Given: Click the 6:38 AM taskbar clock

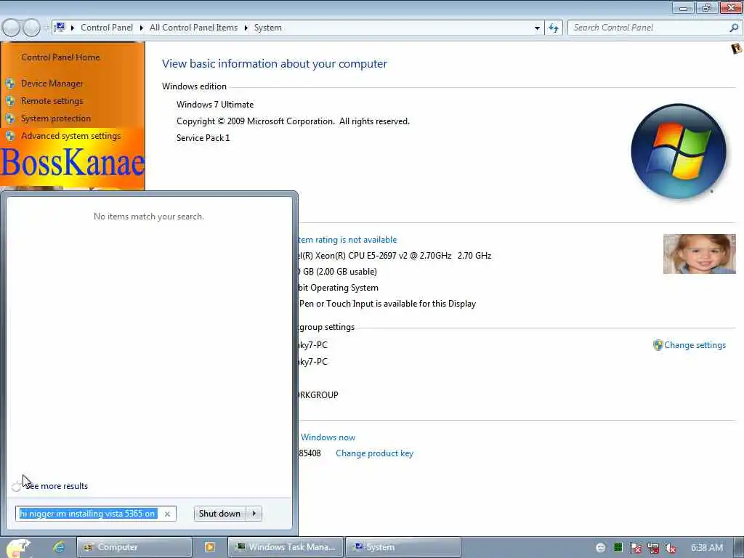Looking at the screenshot, I should click(x=706, y=548).
